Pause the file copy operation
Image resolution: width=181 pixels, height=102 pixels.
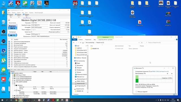(x=167, y=74)
